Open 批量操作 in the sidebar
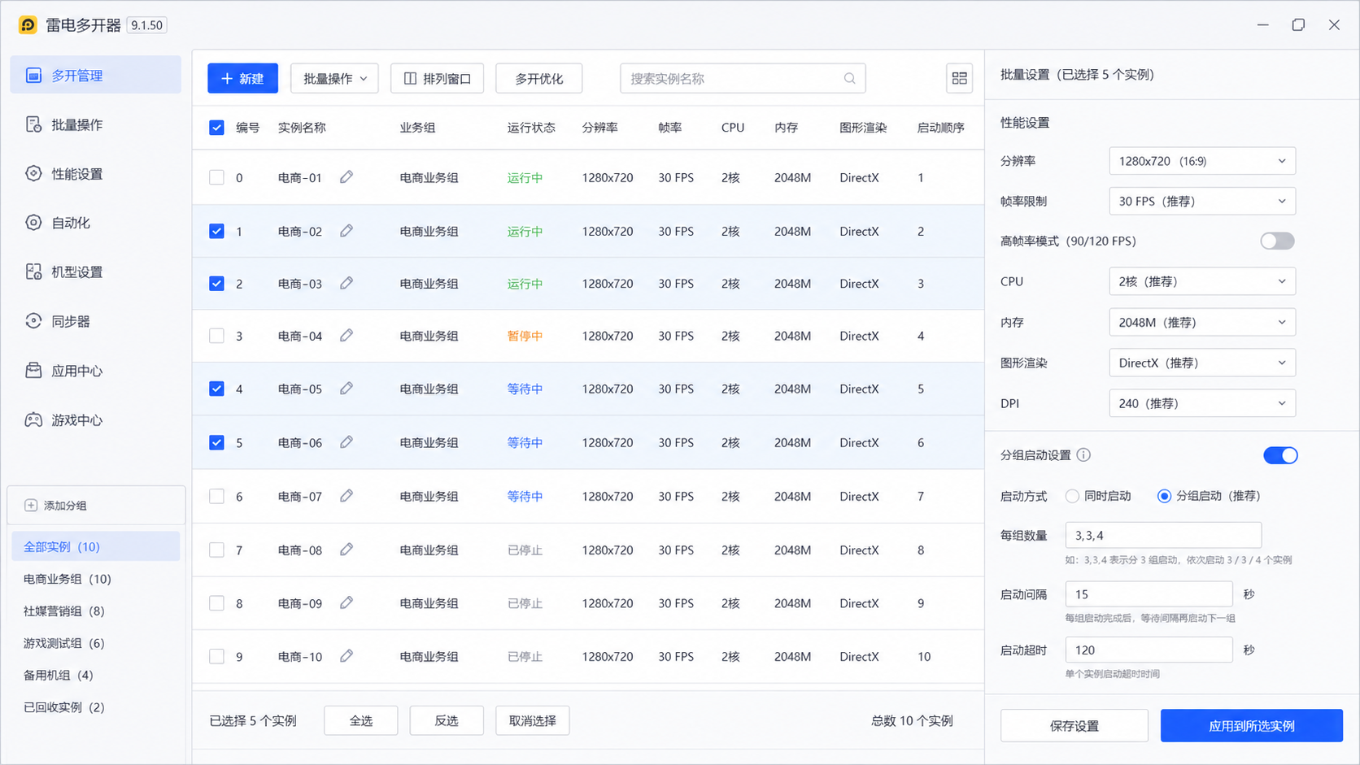This screenshot has width=1360, height=765. (96, 124)
